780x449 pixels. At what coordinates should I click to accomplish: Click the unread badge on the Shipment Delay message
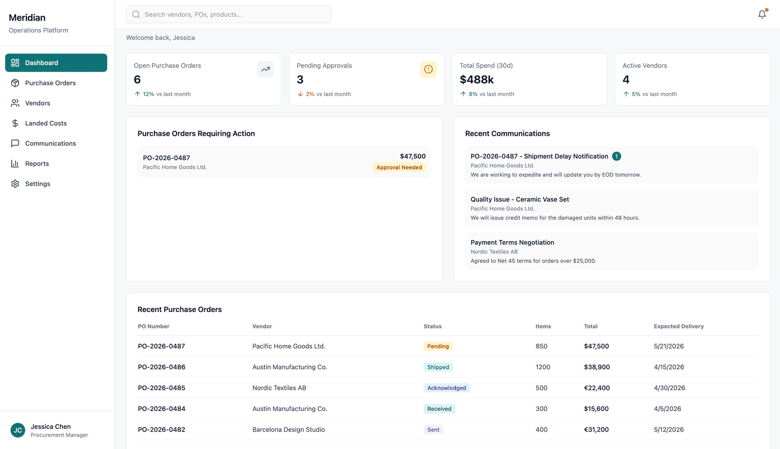(x=616, y=156)
